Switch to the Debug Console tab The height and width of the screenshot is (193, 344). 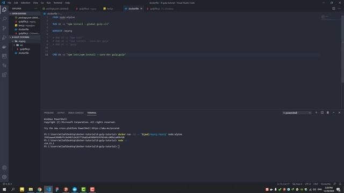(76, 113)
